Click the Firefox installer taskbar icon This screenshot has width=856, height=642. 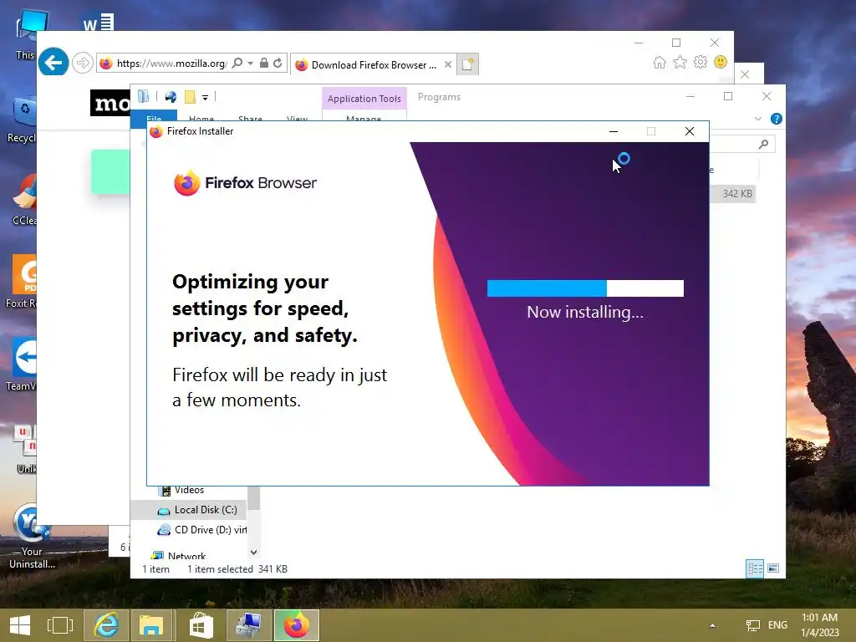click(297, 625)
